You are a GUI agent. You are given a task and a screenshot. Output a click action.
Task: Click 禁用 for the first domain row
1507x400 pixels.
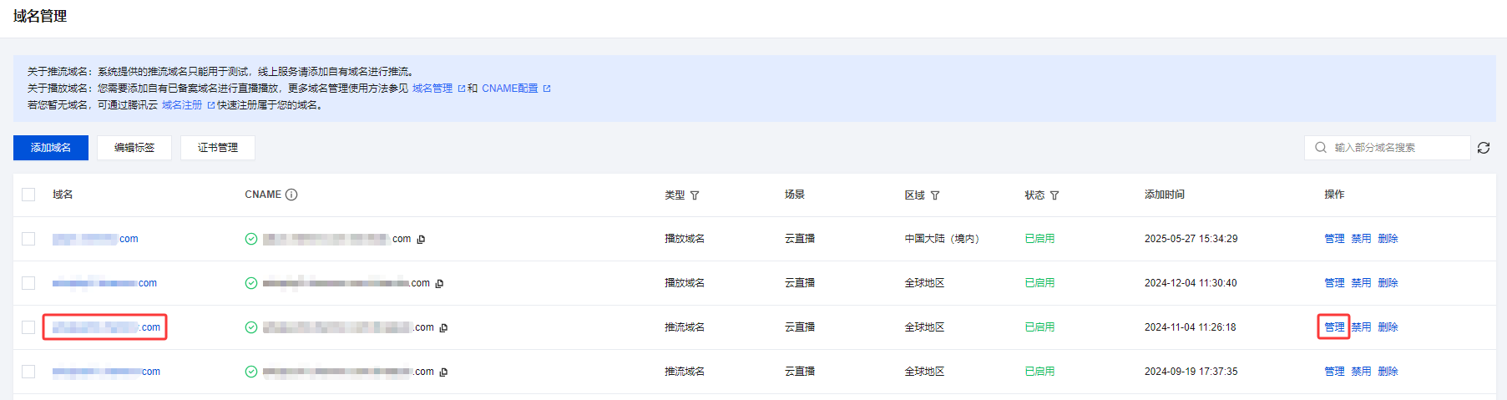click(x=1361, y=239)
